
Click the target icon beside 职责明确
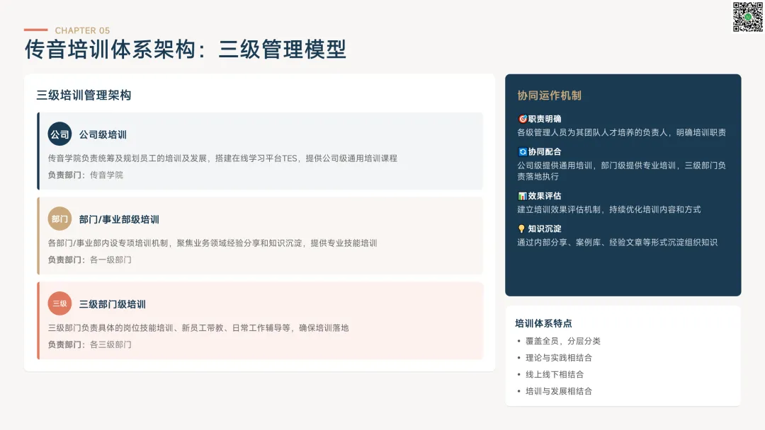coord(522,119)
